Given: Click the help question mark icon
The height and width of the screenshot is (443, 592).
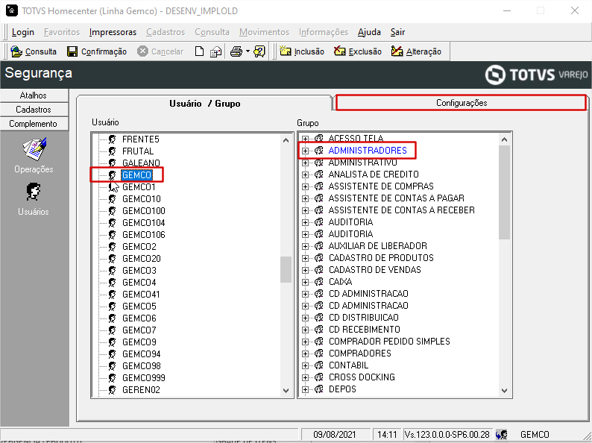Looking at the screenshot, I should 259,51.
